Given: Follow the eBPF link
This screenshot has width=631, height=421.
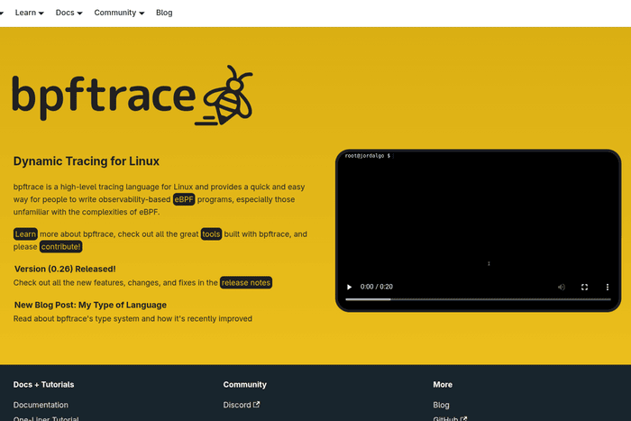Looking at the screenshot, I should click(x=184, y=199).
